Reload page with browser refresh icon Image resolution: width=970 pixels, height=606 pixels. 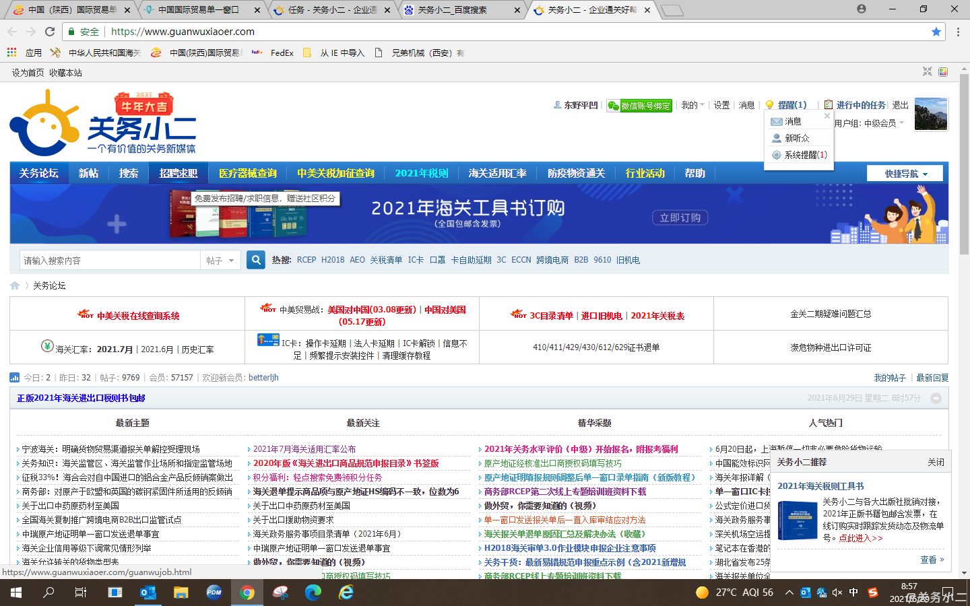click(50, 32)
